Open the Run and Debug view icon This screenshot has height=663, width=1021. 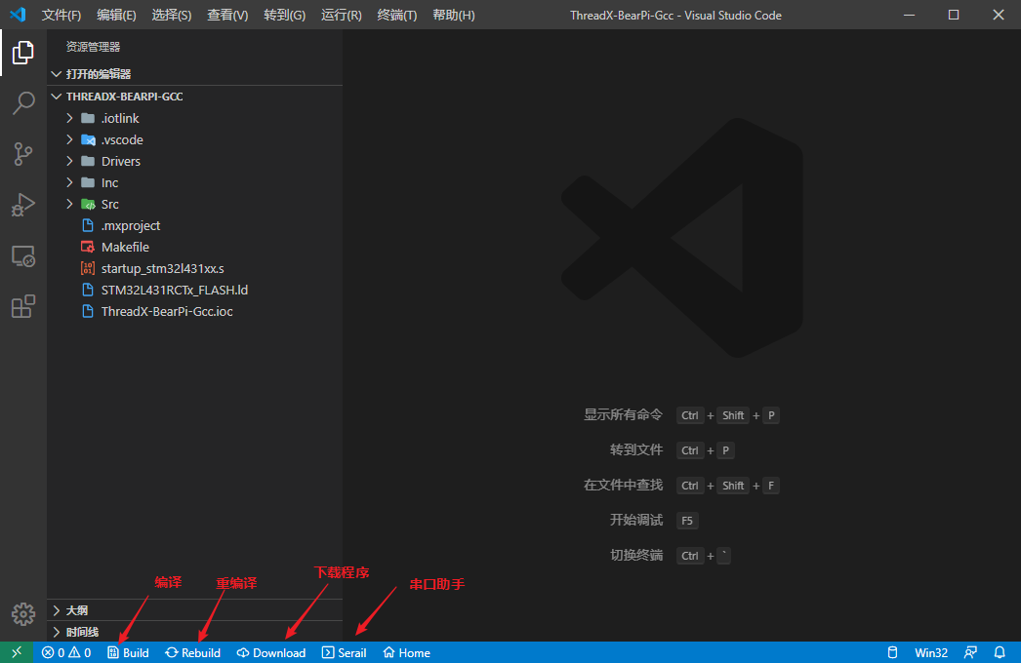point(22,205)
